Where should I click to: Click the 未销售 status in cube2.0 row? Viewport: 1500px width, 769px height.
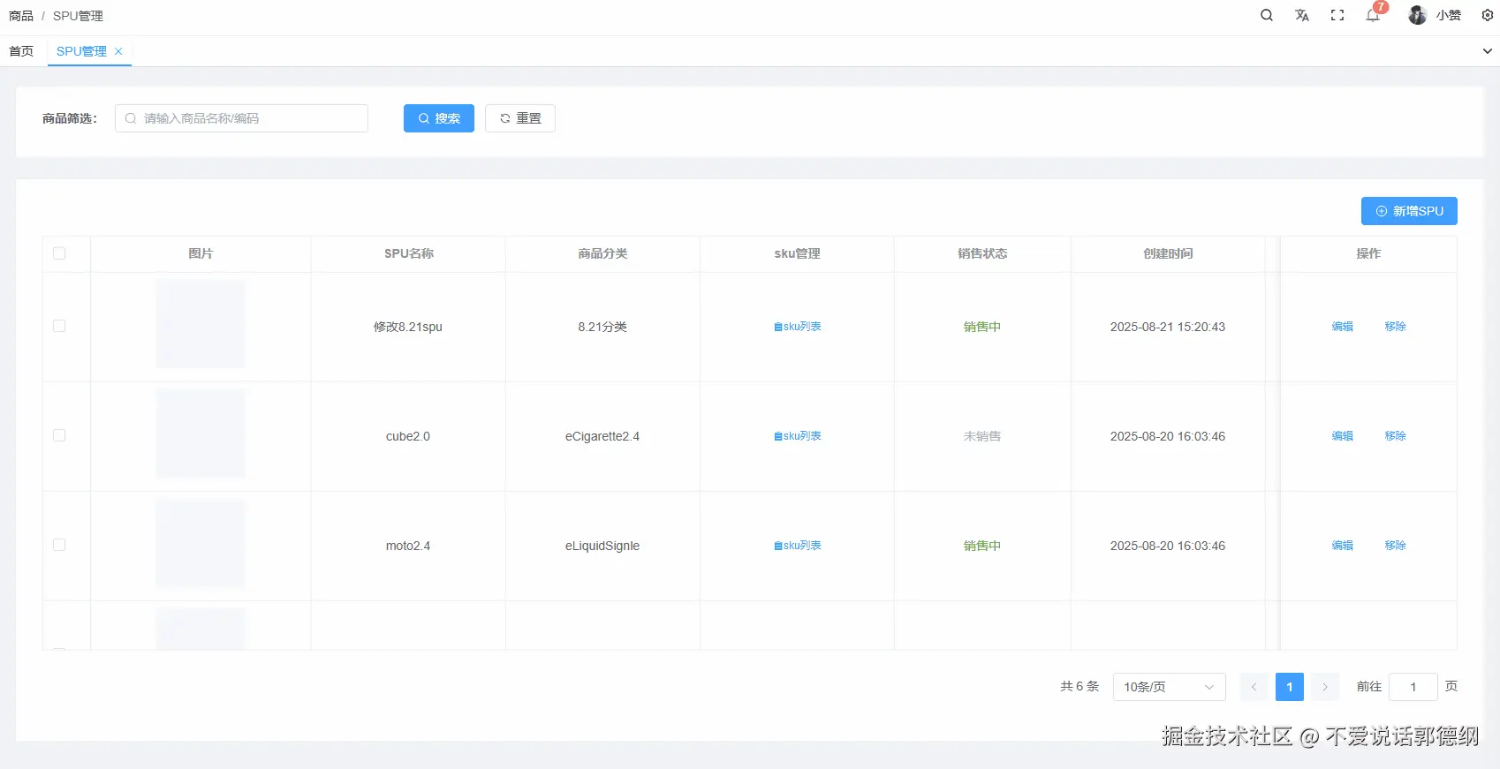[982, 436]
